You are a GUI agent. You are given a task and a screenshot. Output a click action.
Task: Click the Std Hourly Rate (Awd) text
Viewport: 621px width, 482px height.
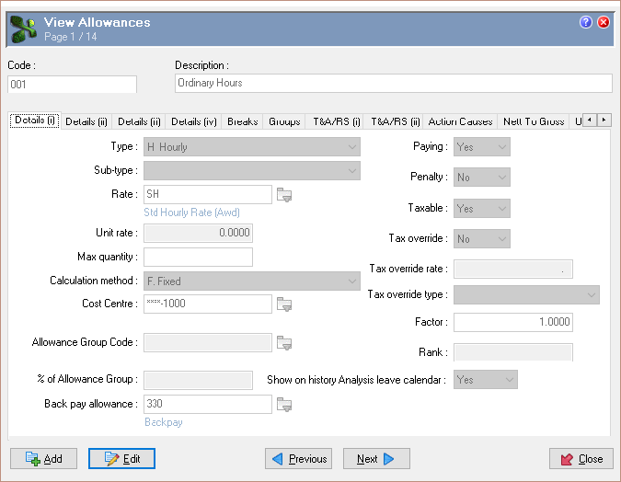coord(191,212)
